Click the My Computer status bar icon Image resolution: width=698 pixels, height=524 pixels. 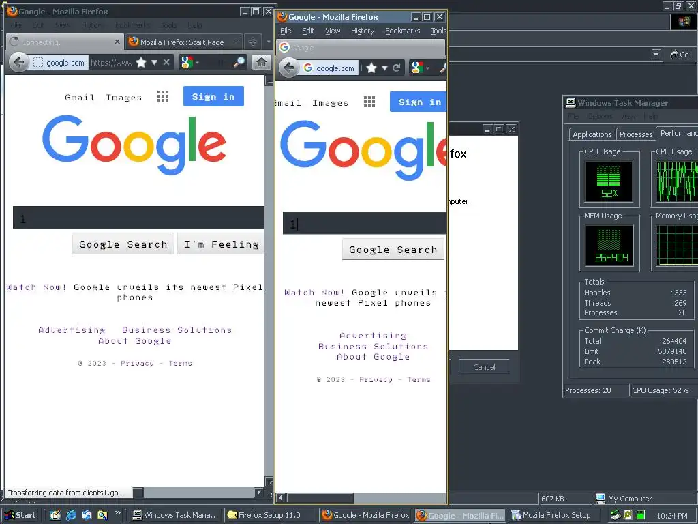point(600,498)
